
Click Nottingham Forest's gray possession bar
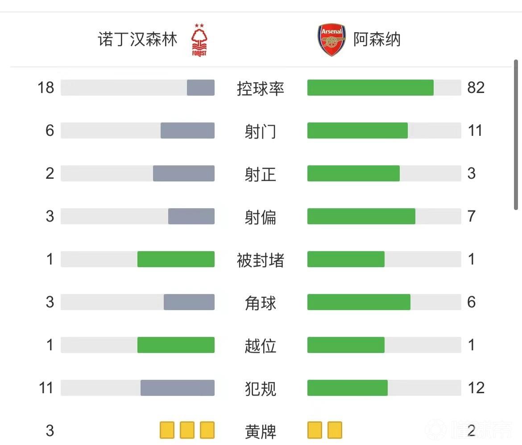(201, 88)
